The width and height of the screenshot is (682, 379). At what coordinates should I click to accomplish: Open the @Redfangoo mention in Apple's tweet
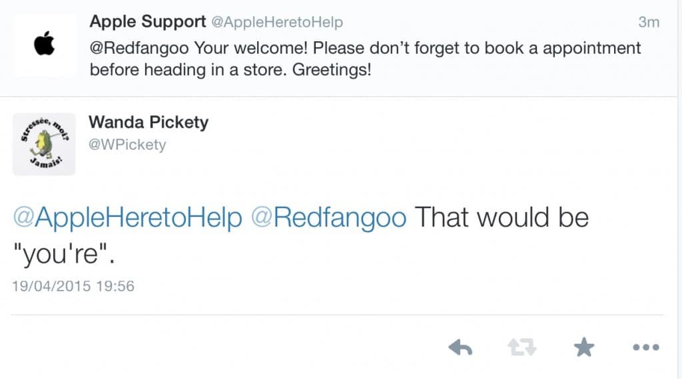click(x=139, y=48)
